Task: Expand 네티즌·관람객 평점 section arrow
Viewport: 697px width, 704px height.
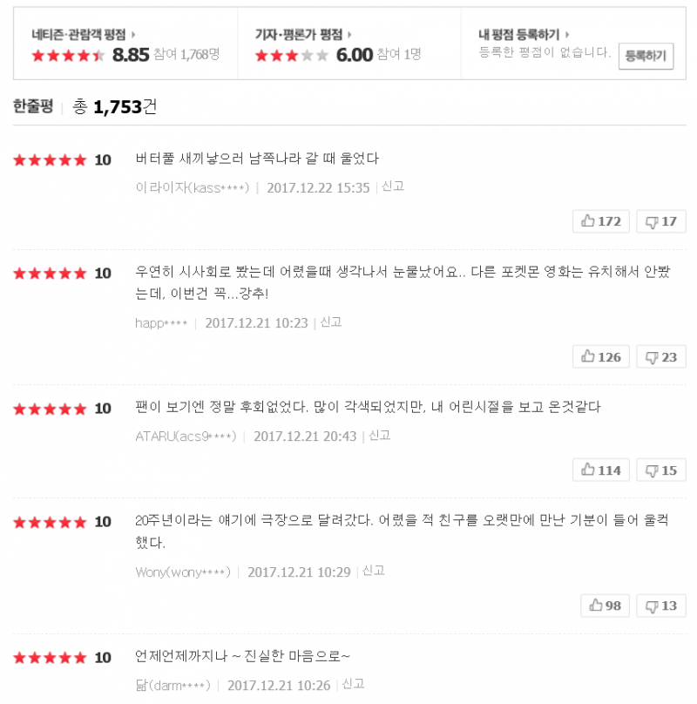Action: tap(132, 35)
